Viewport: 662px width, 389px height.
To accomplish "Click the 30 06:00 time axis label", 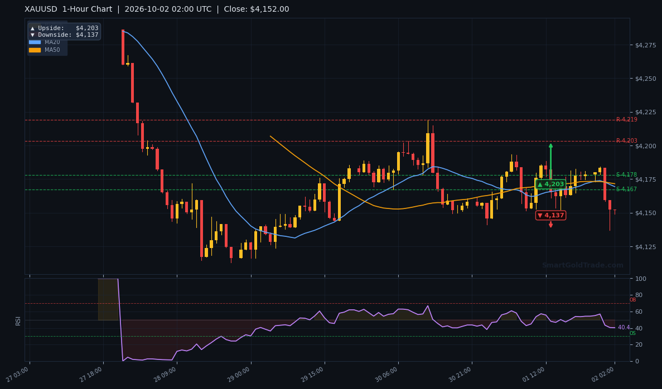I will 386,375.
